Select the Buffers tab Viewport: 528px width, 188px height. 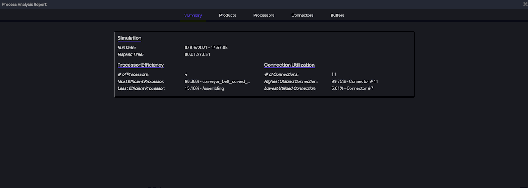tap(337, 16)
